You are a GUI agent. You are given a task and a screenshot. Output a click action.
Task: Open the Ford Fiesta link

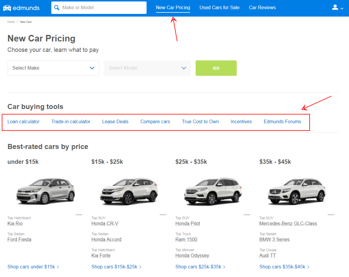[19, 240]
